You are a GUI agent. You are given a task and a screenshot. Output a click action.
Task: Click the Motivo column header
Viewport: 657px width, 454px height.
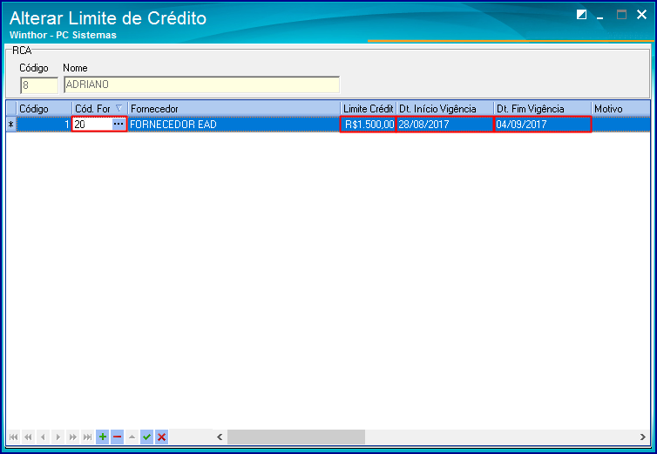point(621,109)
